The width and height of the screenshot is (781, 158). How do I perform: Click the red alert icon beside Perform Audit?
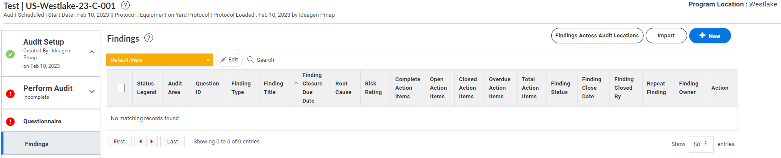[x=10, y=94]
